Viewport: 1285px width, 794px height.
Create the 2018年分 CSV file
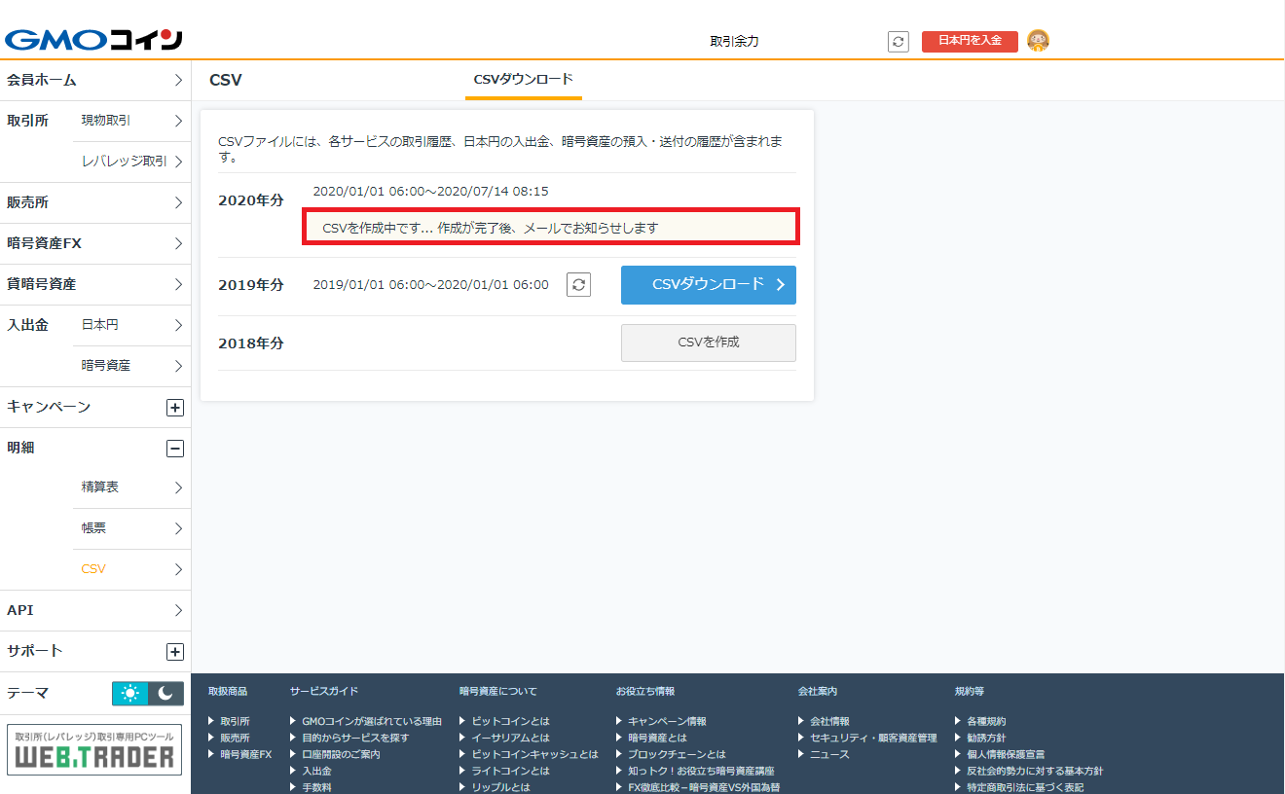[x=708, y=343]
